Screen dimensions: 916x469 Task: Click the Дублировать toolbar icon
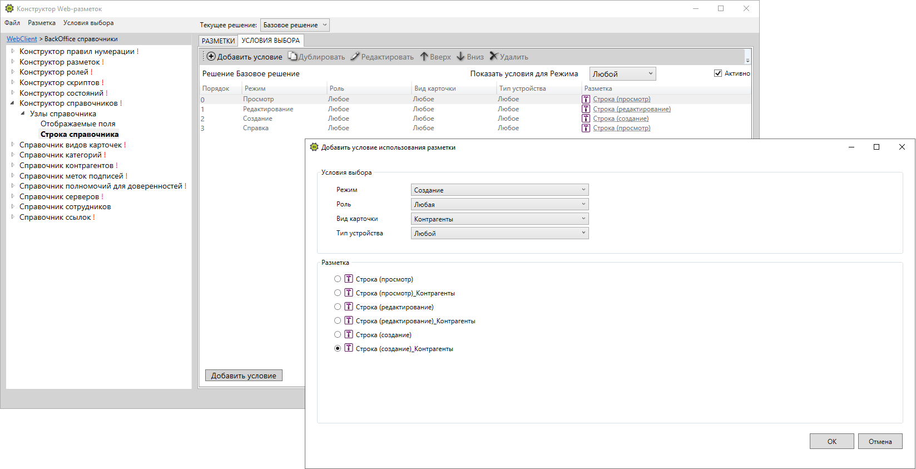click(293, 56)
